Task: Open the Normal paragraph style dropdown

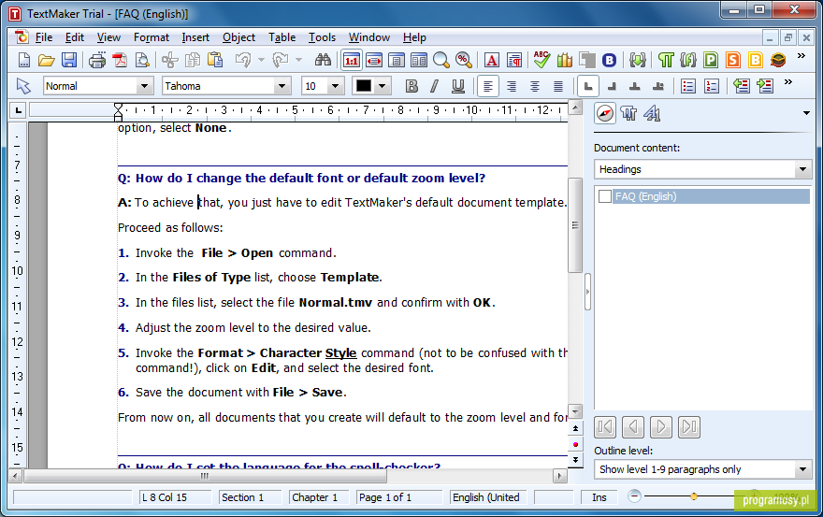Action: 144,86
